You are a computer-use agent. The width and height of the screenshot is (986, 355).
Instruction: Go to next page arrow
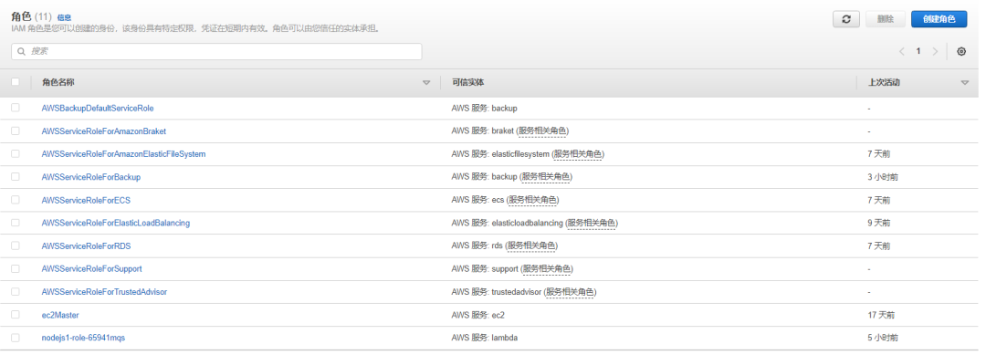pyautogui.click(x=935, y=51)
